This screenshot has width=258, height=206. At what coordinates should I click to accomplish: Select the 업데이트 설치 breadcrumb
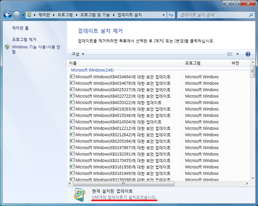click(129, 15)
